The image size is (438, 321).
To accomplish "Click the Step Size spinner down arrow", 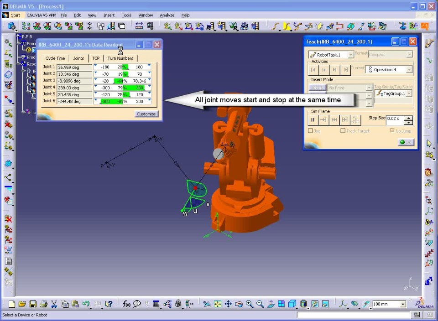I will coord(408,122).
